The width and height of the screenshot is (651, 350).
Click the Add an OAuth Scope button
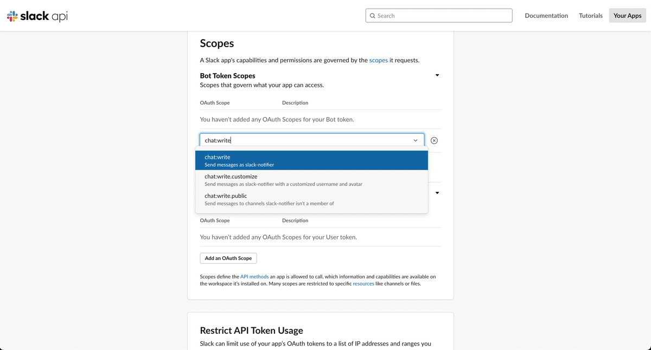click(x=228, y=258)
